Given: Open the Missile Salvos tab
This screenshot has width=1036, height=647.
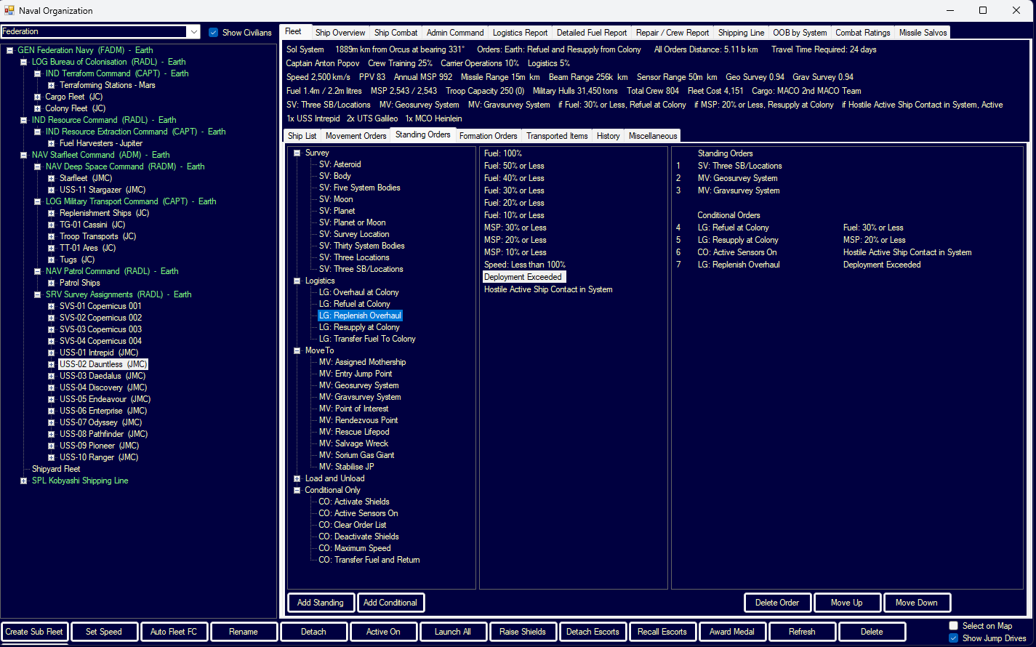Looking at the screenshot, I should pos(923,33).
